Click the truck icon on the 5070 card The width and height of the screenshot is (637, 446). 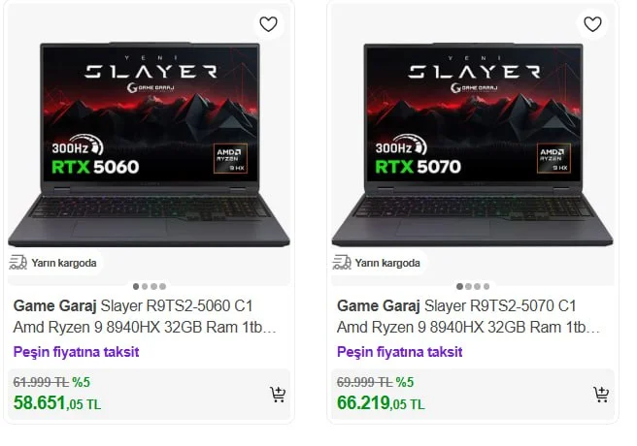click(342, 262)
